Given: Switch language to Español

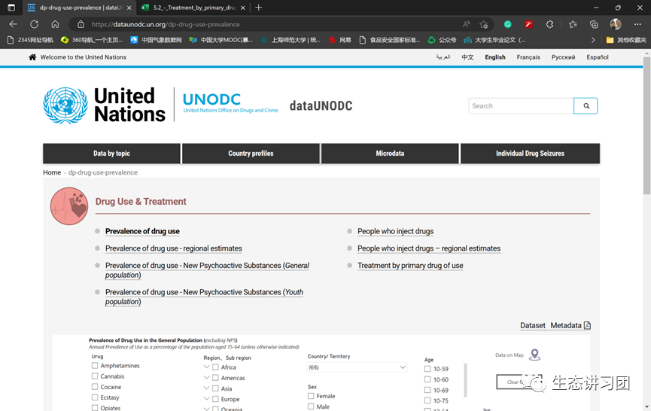Looking at the screenshot, I should (x=598, y=57).
